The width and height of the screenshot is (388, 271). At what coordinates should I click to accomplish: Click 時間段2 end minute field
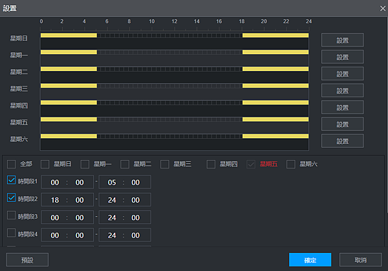(135, 200)
